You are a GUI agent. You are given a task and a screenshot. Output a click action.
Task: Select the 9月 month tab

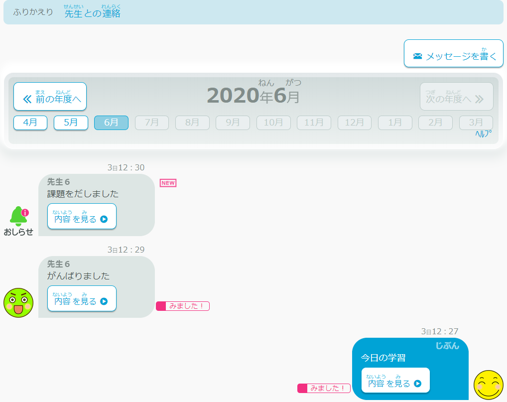233,123
